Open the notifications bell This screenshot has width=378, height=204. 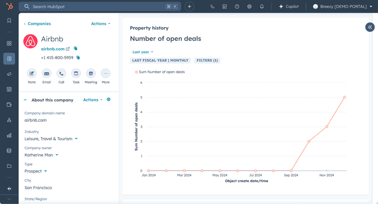(x=262, y=7)
